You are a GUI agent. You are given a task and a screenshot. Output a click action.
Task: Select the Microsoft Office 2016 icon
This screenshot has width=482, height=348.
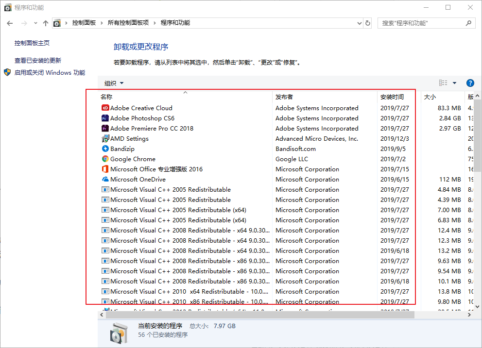click(105, 169)
